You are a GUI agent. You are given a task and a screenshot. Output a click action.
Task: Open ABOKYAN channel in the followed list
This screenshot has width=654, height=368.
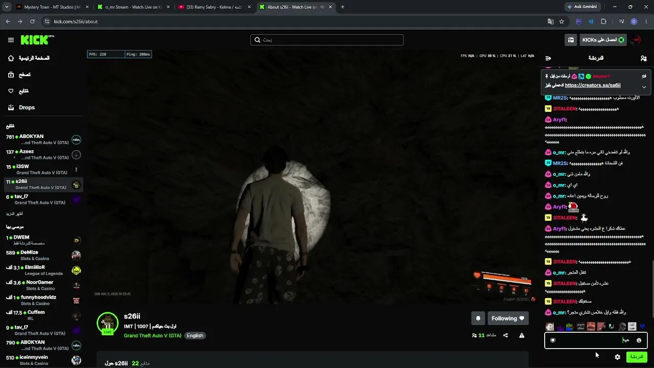(43, 140)
